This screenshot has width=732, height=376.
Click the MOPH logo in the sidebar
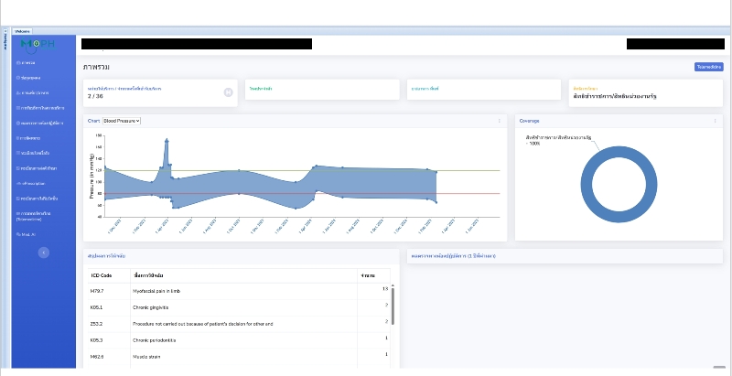coord(38,45)
